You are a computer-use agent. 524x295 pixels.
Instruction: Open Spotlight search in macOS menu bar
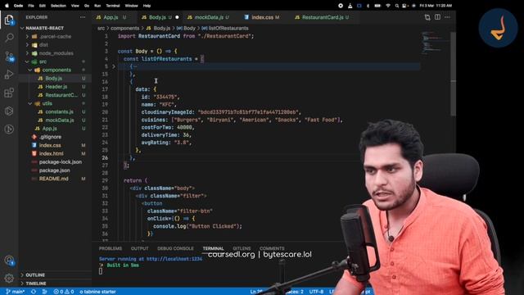point(396,6)
